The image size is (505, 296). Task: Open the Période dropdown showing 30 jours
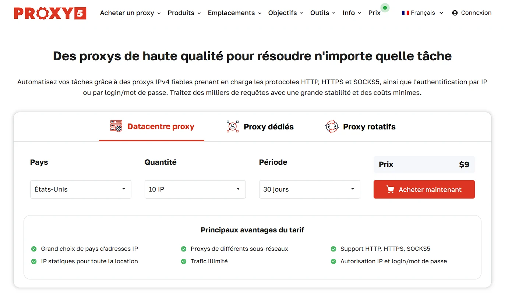tap(310, 189)
